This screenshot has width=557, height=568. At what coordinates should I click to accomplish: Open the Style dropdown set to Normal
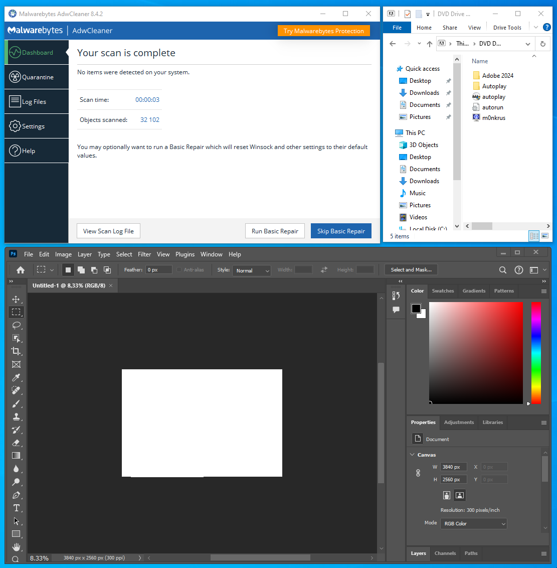[252, 270]
